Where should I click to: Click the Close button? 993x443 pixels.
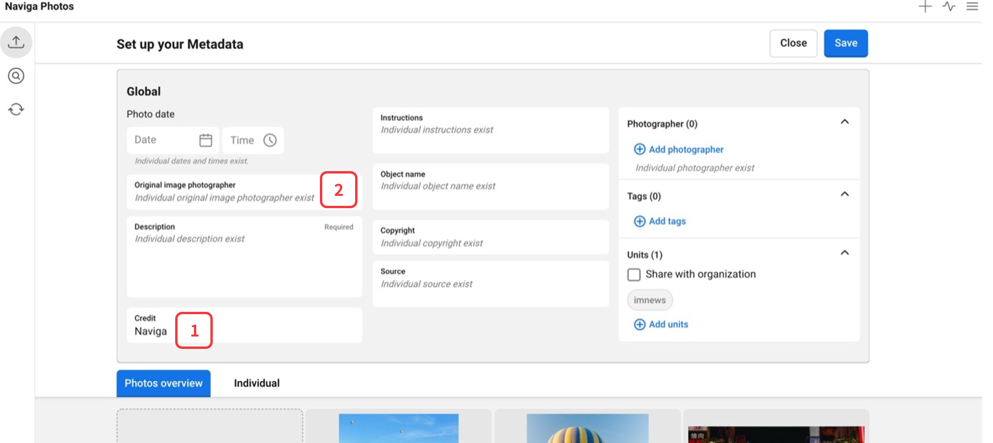tap(793, 43)
